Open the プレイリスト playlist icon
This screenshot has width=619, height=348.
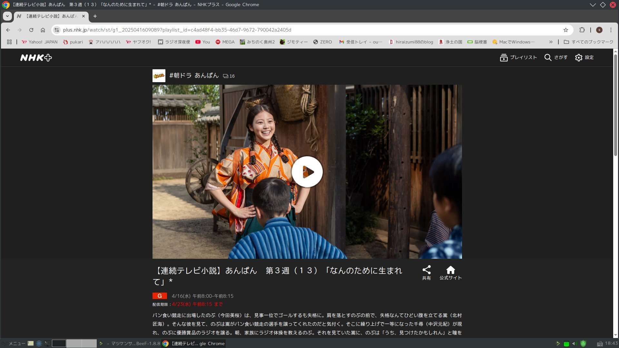[x=503, y=58]
